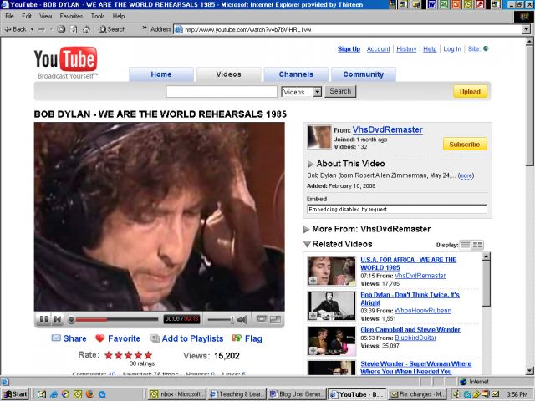Click the Search button beside the dropdown
The image size is (535, 401).
point(340,91)
